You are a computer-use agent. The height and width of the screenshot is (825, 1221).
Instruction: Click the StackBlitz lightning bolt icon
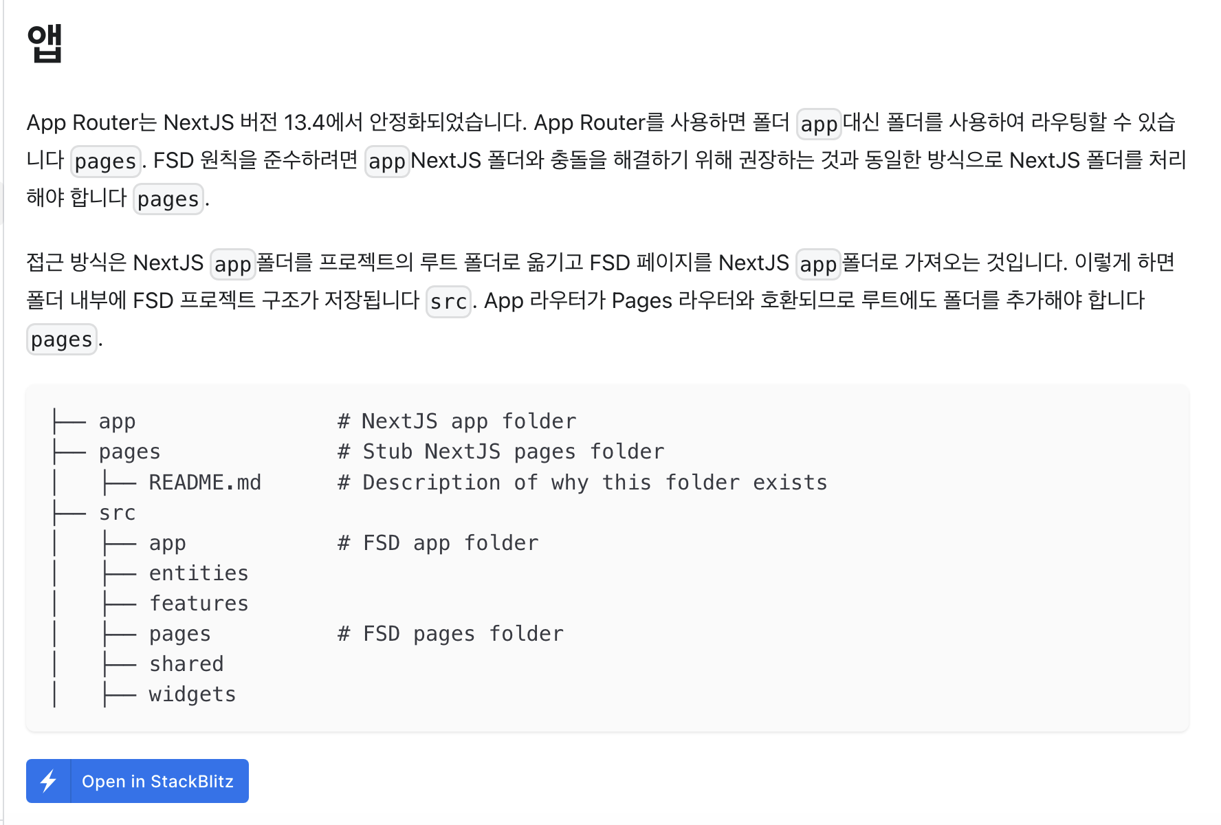(x=48, y=781)
